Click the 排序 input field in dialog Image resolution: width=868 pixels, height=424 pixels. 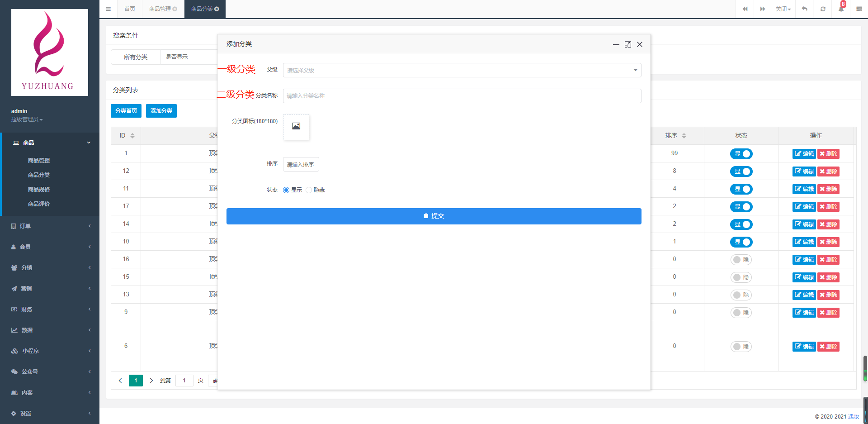301,165
